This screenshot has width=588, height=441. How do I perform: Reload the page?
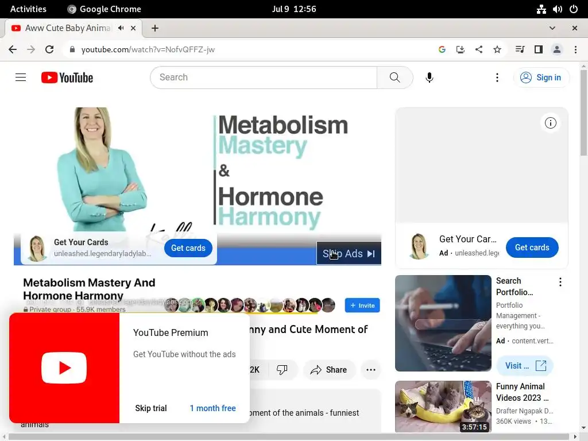coord(49,49)
